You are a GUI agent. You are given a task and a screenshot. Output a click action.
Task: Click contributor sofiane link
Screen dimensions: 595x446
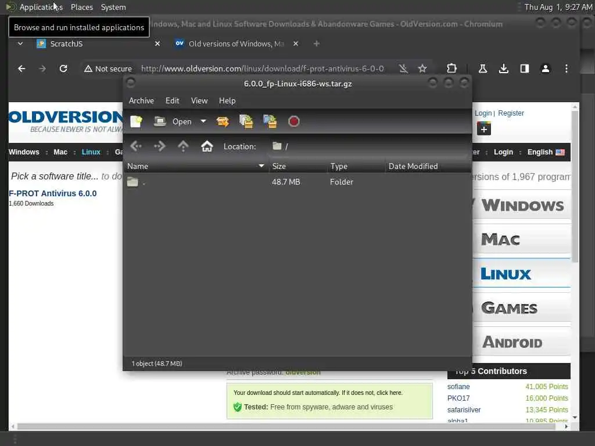458,386
